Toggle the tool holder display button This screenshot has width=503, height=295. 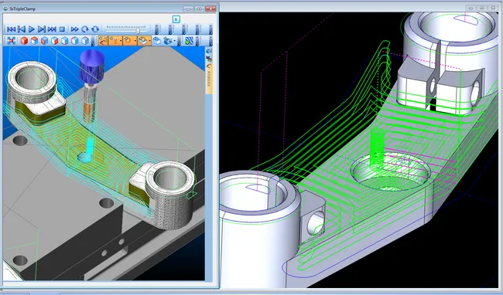(128, 41)
